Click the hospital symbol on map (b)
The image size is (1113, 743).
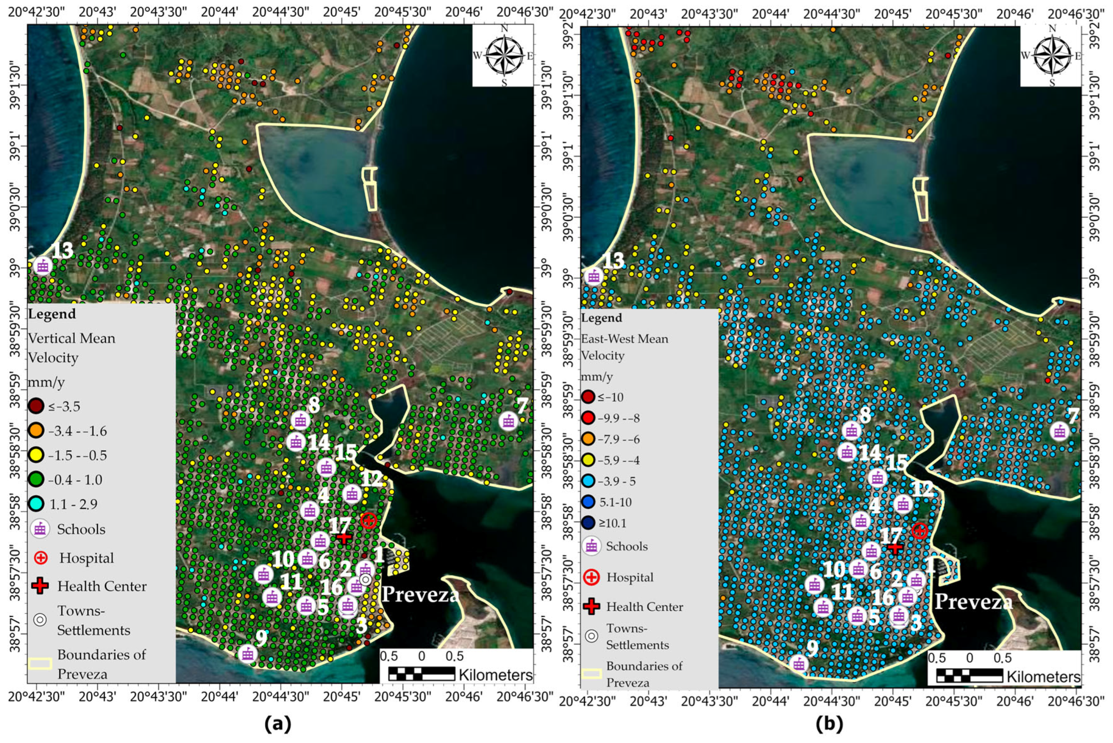click(920, 531)
